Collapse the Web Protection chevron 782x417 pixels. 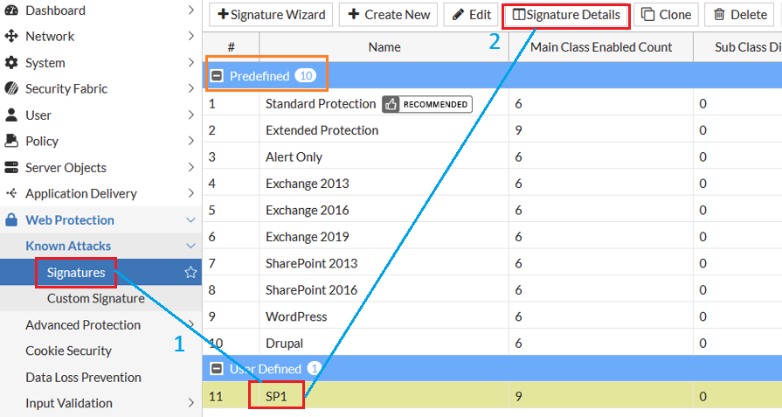(x=190, y=220)
